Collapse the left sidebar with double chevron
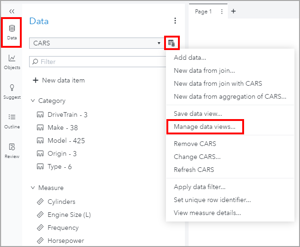Viewport: 300px width, 247px height. [x=12, y=11]
